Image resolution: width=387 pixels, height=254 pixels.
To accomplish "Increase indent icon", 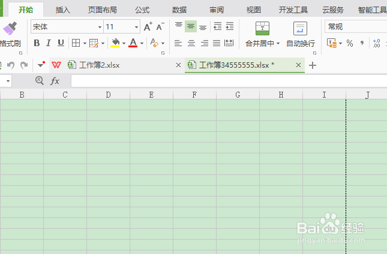I will [x=230, y=26].
